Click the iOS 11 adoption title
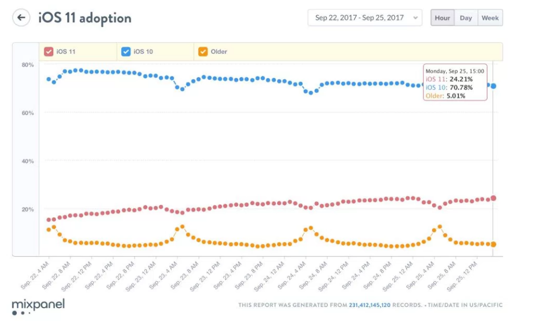Viewport: 544px width, 326px height. click(85, 18)
